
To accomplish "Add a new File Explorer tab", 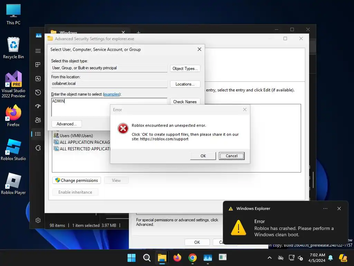I will pyautogui.click(x=138, y=32).
